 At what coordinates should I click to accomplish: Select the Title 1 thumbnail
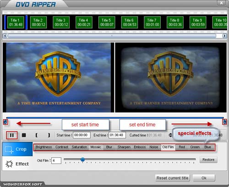coord(16,22)
